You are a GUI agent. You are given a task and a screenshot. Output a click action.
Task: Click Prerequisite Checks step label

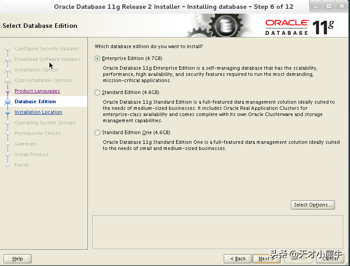click(38, 133)
